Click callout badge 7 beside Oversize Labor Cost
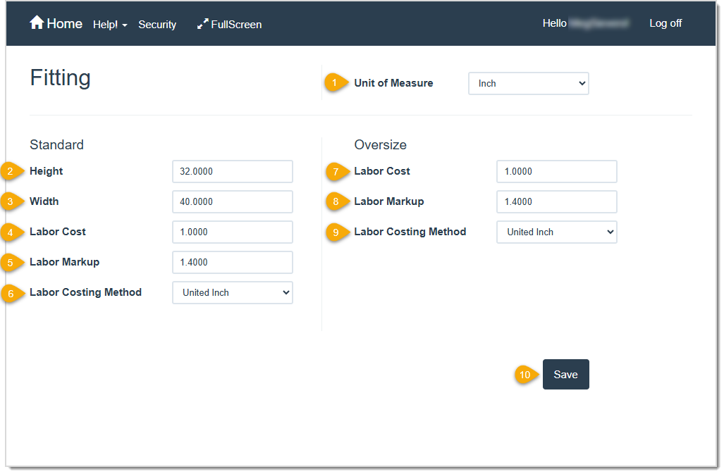The image size is (724, 474). tap(337, 171)
